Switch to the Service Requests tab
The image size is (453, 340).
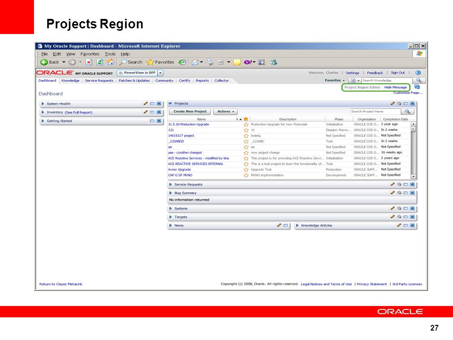click(x=99, y=81)
